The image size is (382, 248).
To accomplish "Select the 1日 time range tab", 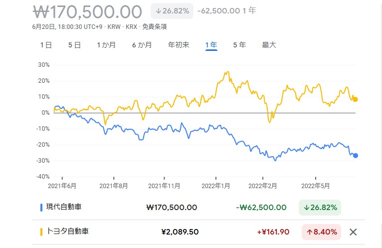I will 46,45.
